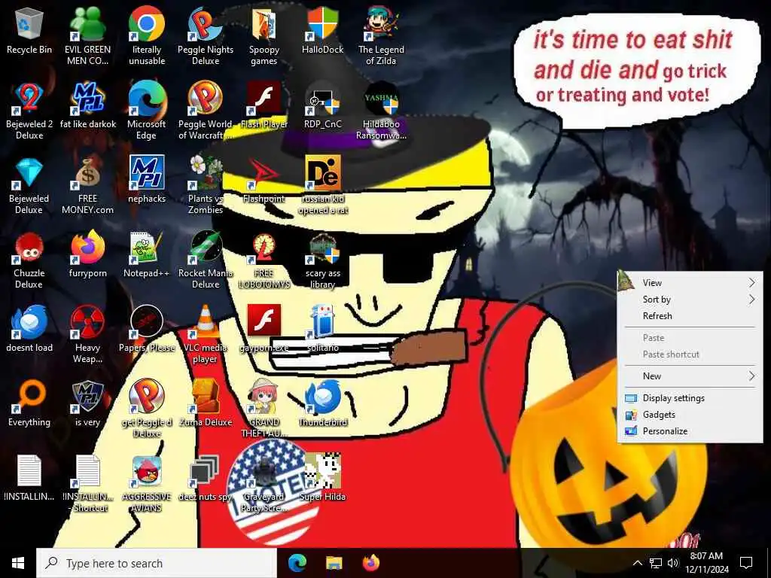Open the network status tray icon

(x=656, y=563)
